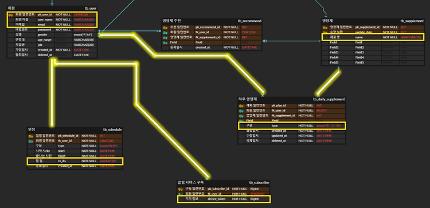Screen dimensions: 430x208
Task: Select the pk_subscribe_id column cell
Action: (218, 189)
